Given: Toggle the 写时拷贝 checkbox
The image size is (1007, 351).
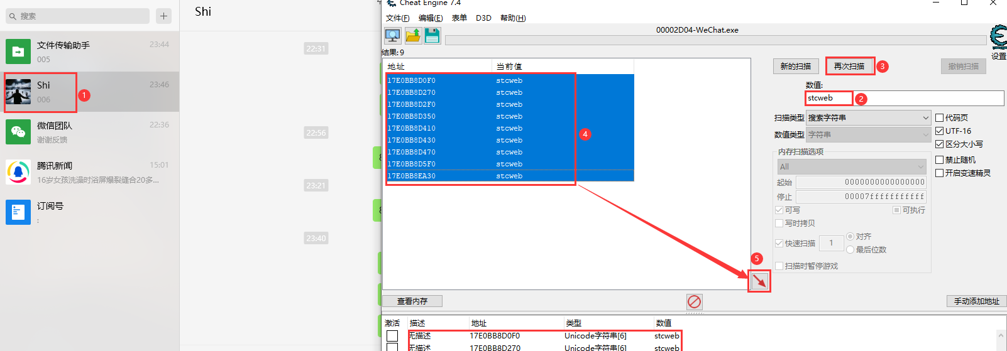Looking at the screenshot, I should (x=779, y=223).
